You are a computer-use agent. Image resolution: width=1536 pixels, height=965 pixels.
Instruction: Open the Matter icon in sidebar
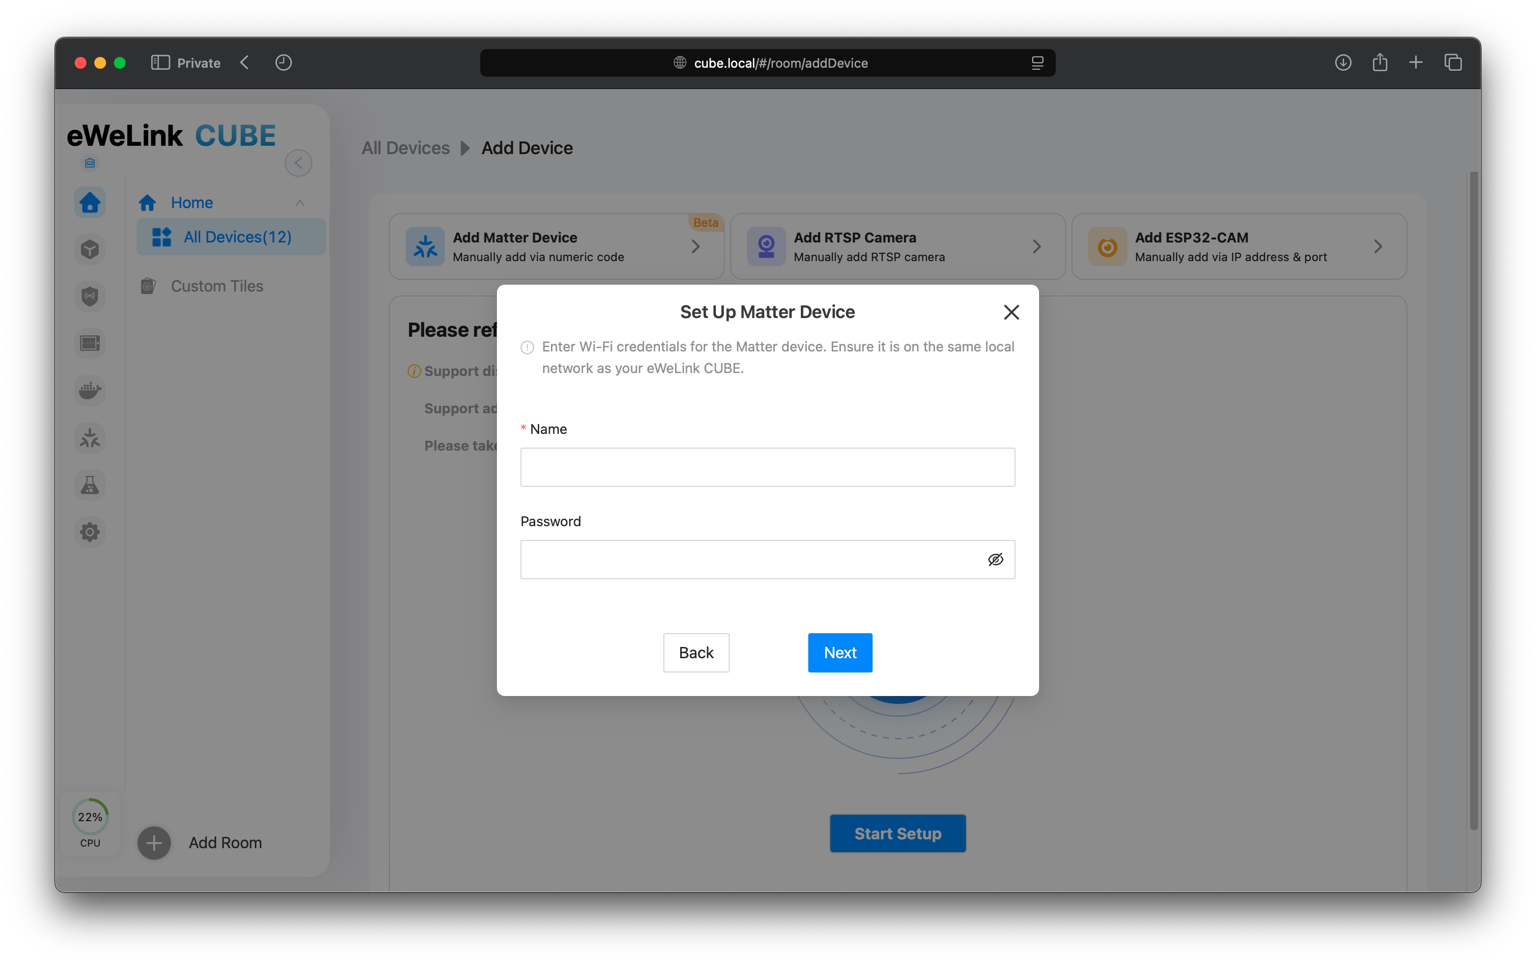pos(90,437)
